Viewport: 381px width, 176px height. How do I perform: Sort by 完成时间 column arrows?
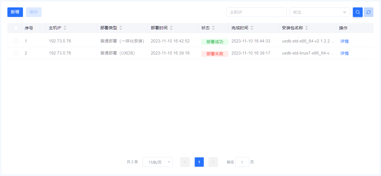pyautogui.click(x=252, y=28)
